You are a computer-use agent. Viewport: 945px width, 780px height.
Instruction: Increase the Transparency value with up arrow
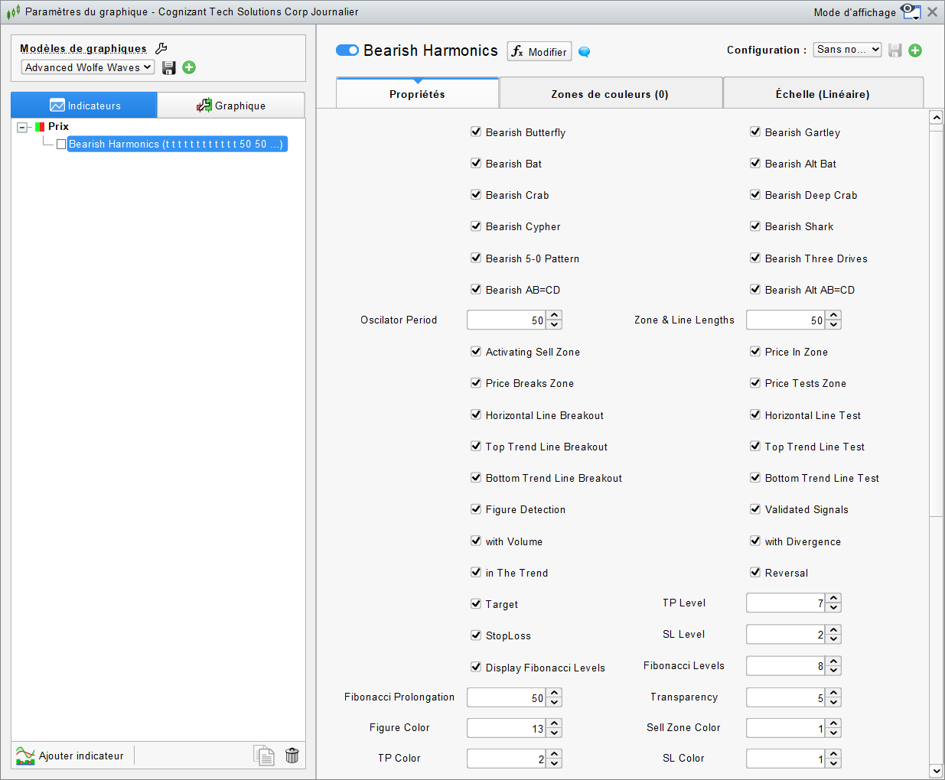point(834,692)
